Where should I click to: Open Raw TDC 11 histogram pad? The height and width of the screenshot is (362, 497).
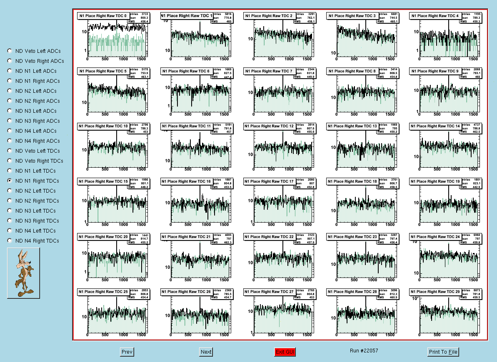(x=196, y=146)
